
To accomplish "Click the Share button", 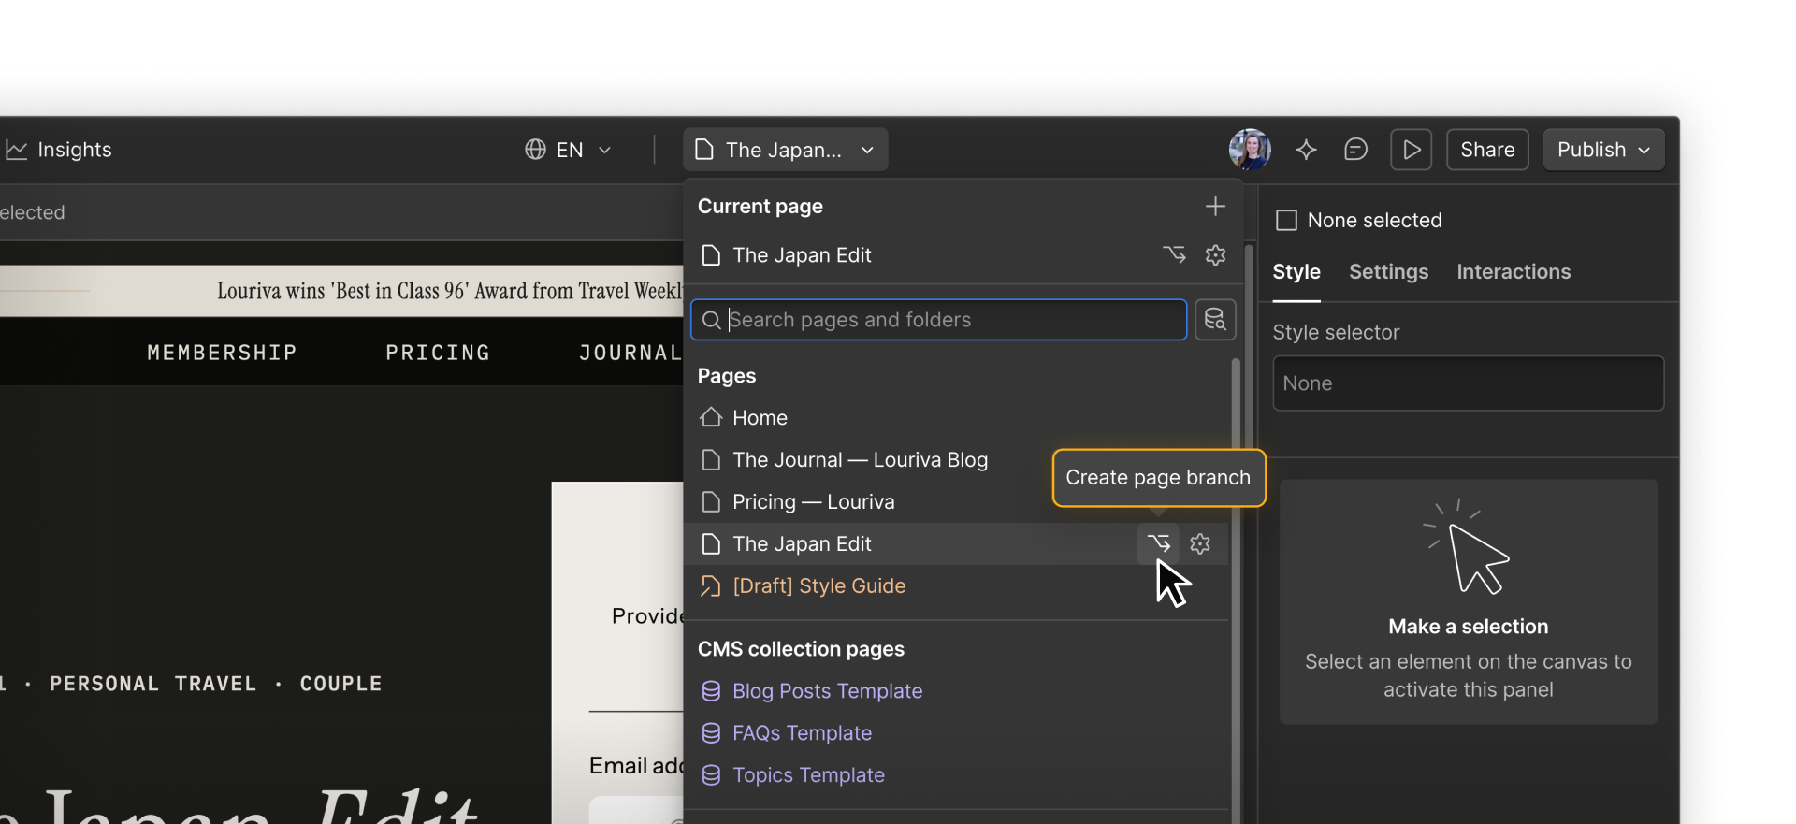I will pyautogui.click(x=1487, y=150).
